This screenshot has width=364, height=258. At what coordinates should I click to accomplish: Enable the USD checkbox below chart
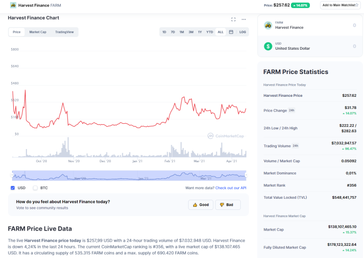pyautogui.click(x=13, y=188)
